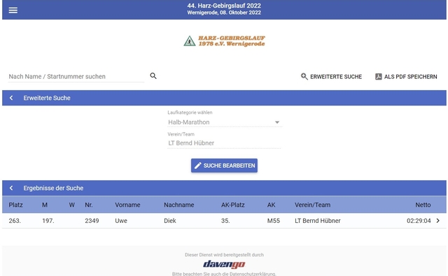This screenshot has height=276, width=448.
Task: Click the Nachname column header
Action: [179, 205]
